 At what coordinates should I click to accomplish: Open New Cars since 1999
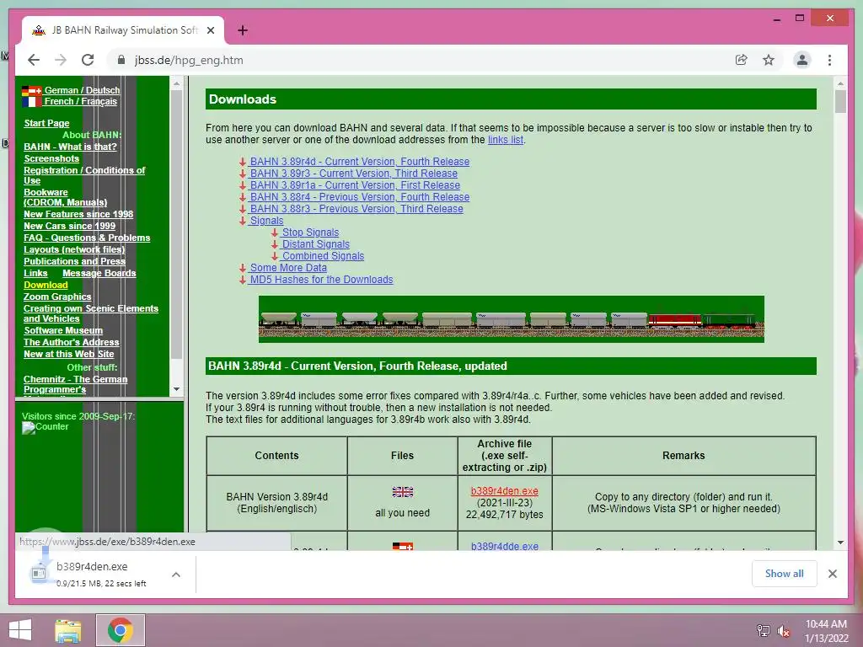(69, 226)
